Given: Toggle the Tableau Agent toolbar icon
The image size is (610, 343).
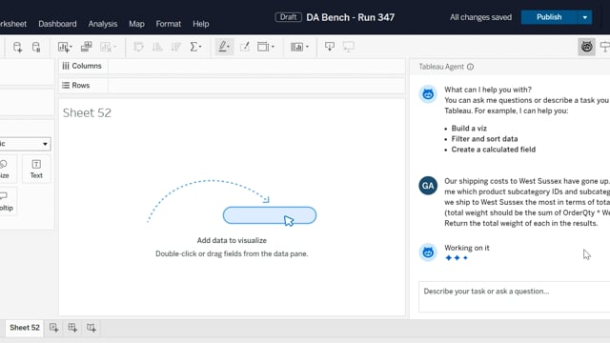Looking at the screenshot, I should [587, 47].
